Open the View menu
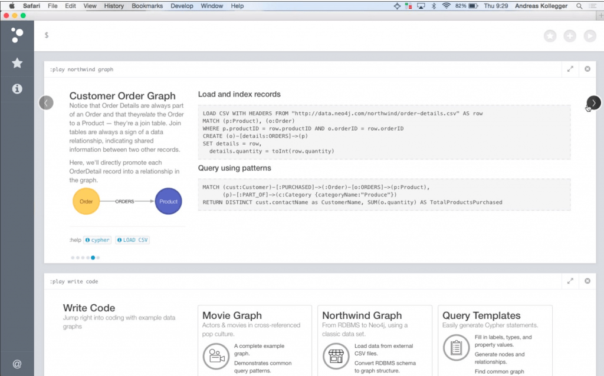This screenshot has height=376, width=604. (x=90, y=6)
